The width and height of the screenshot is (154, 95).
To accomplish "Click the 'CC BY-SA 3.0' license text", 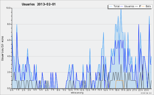I will pyautogui.click(x=146, y=93).
